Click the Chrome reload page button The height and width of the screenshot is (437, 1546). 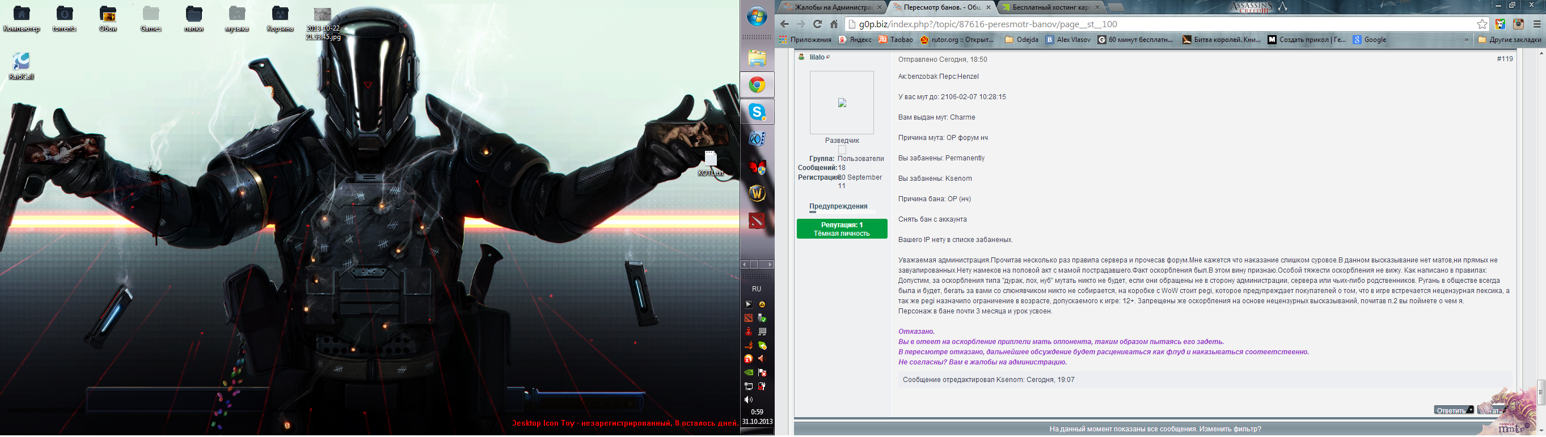(817, 24)
